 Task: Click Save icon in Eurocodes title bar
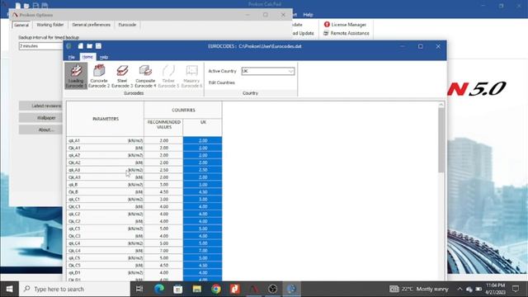coord(98,46)
